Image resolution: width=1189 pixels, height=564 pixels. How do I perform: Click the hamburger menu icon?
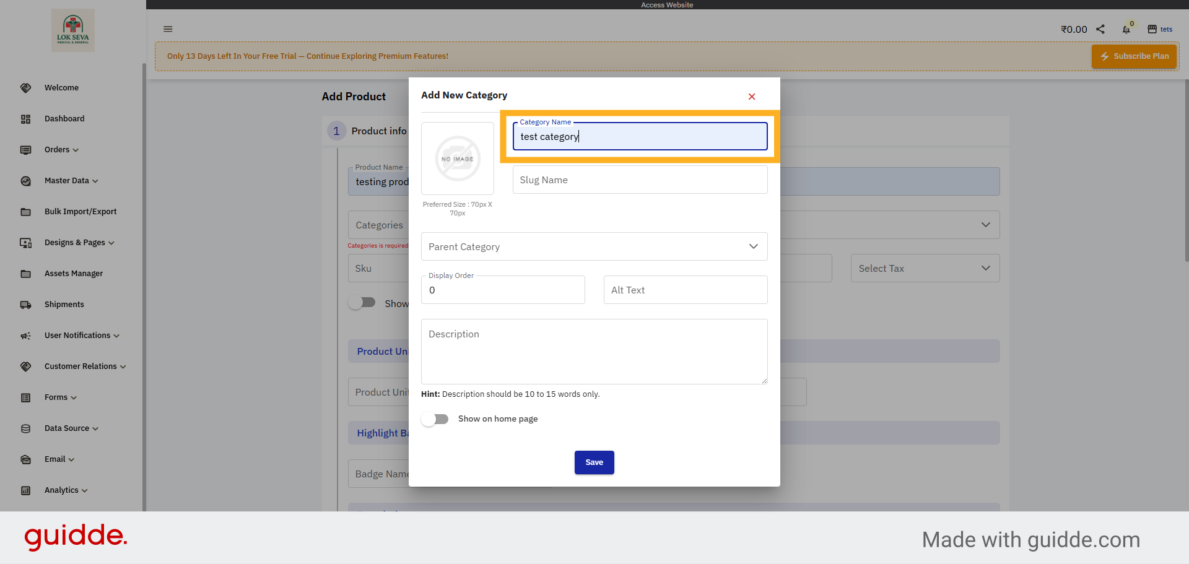[168, 28]
